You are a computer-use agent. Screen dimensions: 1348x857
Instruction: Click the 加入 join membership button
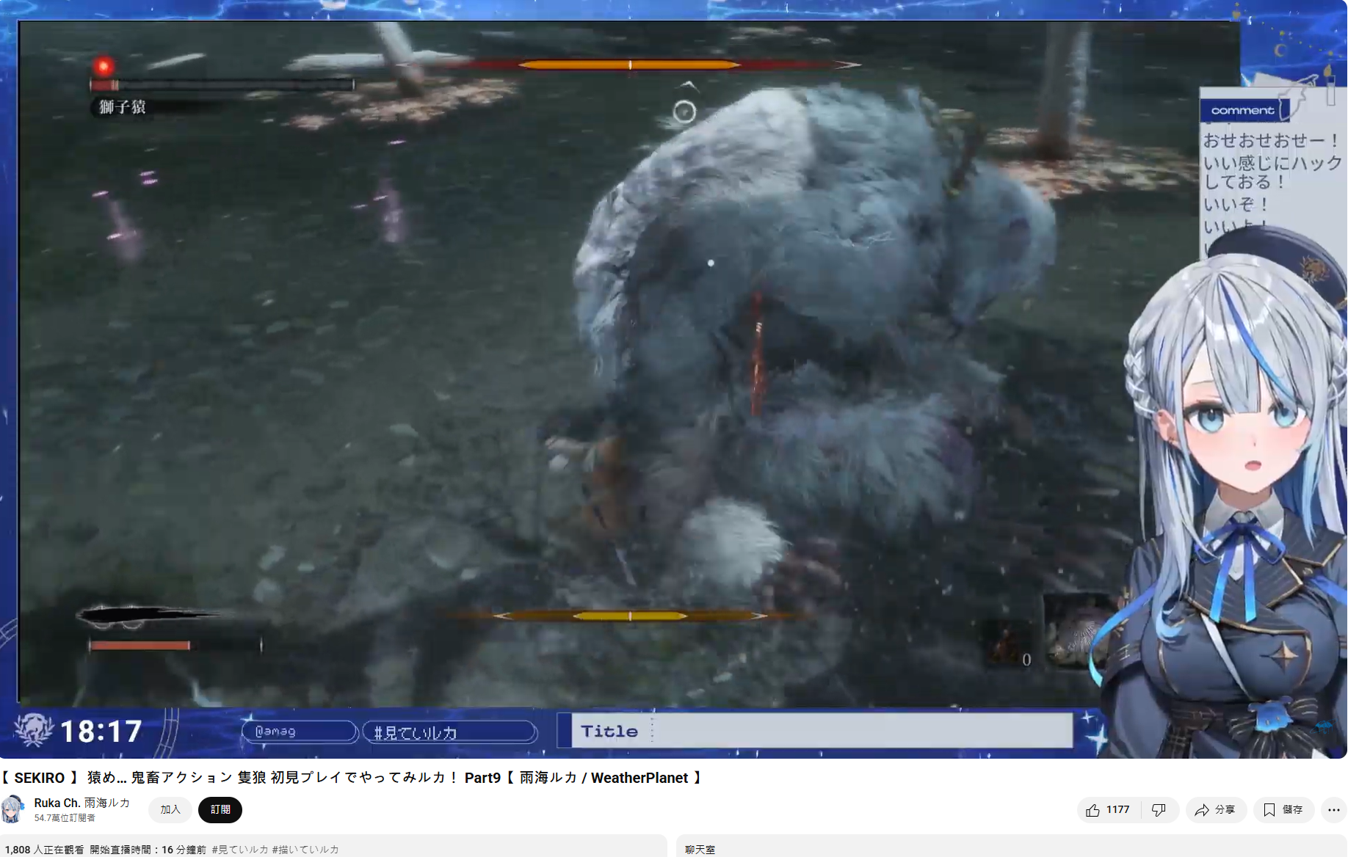click(170, 810)
